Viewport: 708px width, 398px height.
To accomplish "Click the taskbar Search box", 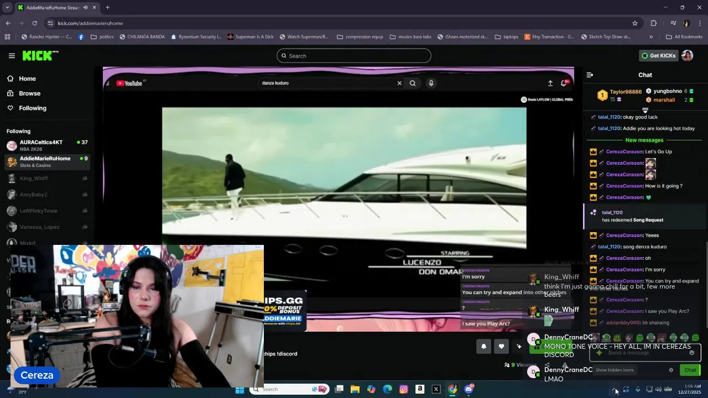I will point(289,389).
